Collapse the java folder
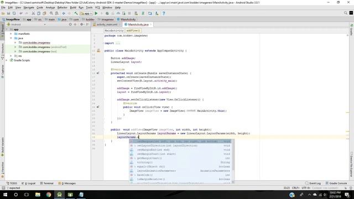Viewport: 354px width, 199px height. [11, 38]
